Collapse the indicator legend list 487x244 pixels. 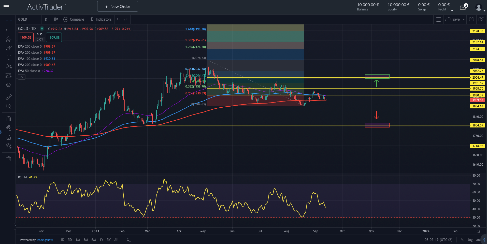(22, 77)
